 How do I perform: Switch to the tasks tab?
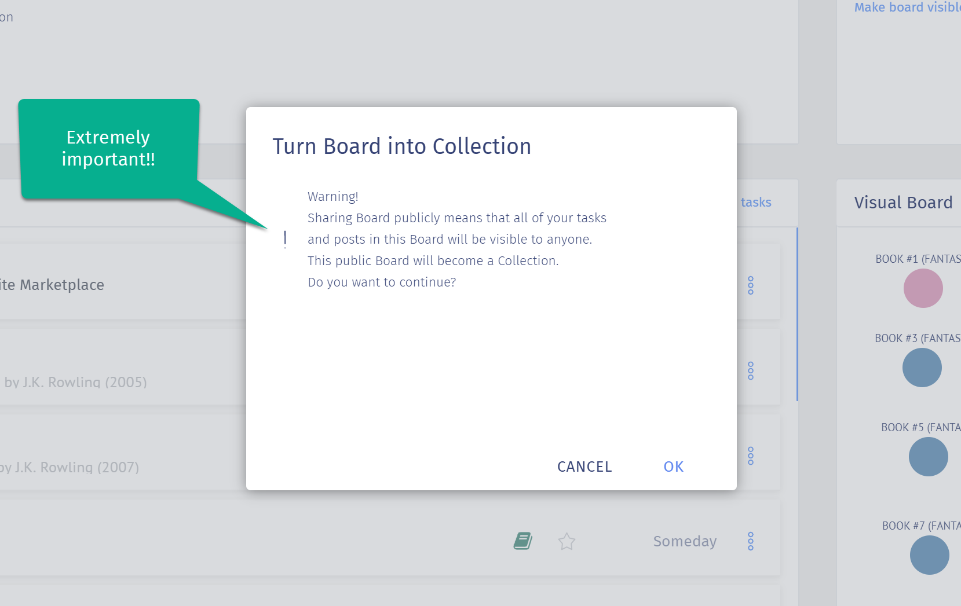pyautogui.click(x=756, y=202)
